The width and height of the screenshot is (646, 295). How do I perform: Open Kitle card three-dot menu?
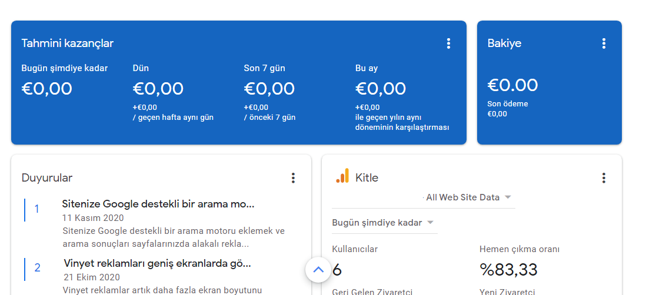point(604,178)
